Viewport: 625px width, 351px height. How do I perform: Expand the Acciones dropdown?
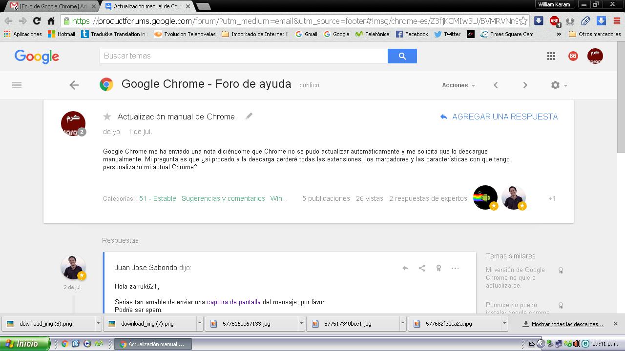pos(458,85)
